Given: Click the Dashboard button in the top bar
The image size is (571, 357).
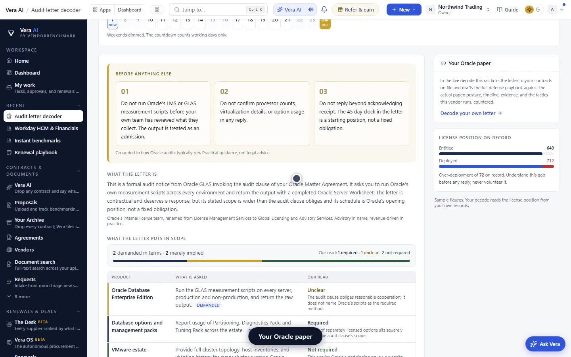Looking at the screenshot, I should 130,10.
